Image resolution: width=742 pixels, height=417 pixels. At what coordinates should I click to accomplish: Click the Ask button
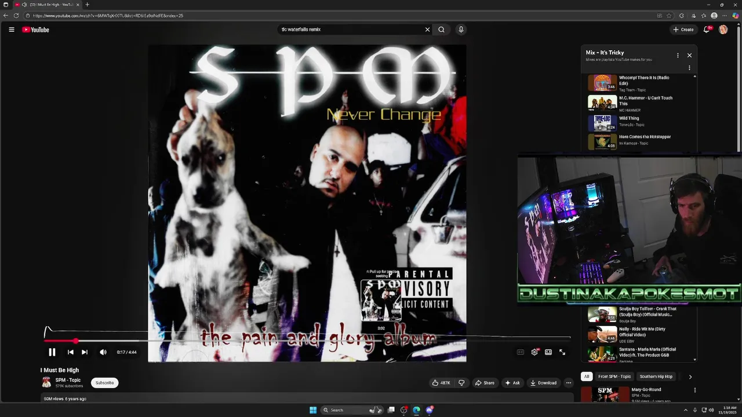tap(512, 383)
